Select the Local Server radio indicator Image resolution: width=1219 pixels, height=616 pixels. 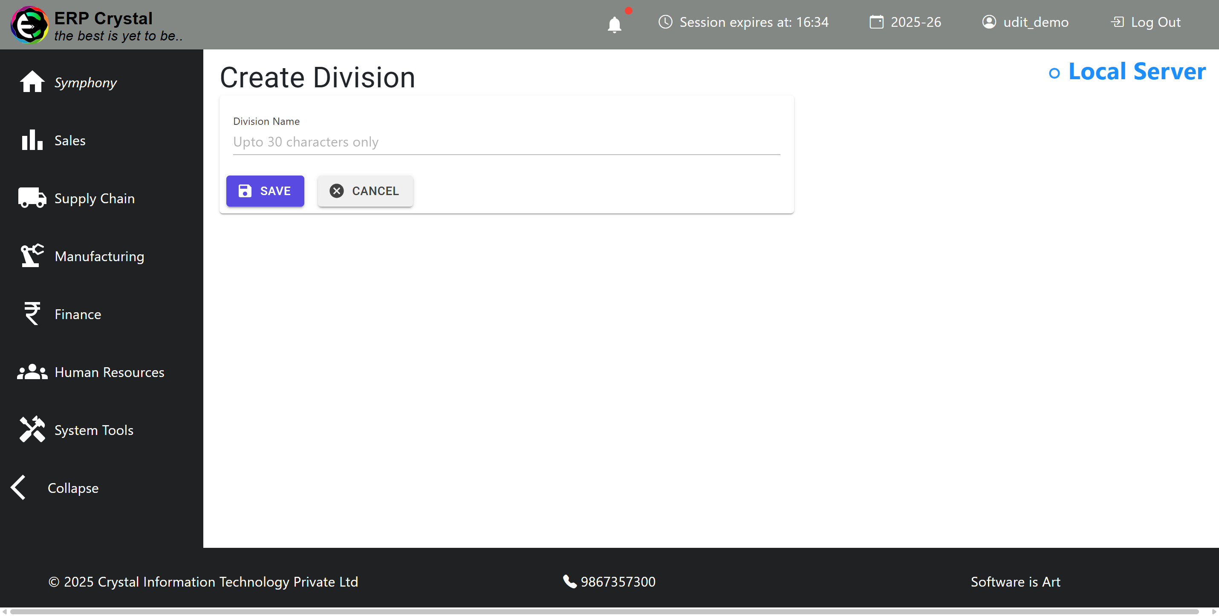(x=1054, y=73)
